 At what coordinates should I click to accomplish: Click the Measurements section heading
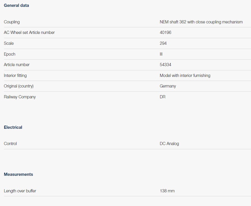click(x=18, y=174)
